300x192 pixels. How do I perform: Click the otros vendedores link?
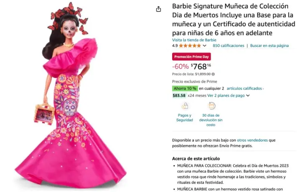[252, 140]
